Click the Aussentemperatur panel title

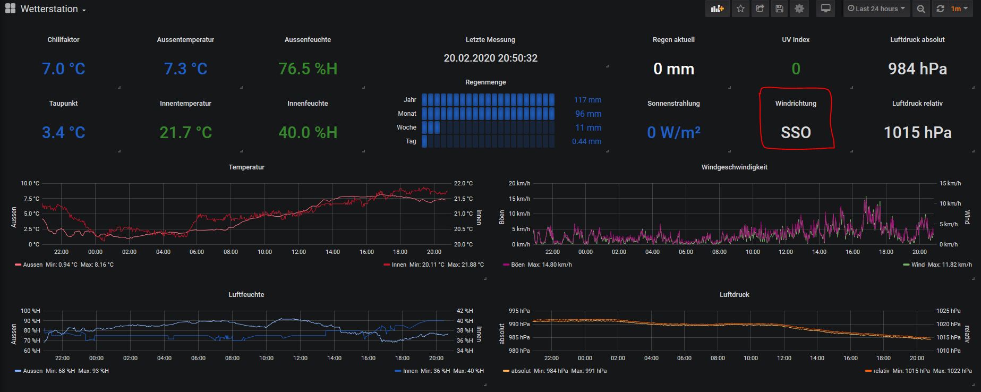[185, 40]
